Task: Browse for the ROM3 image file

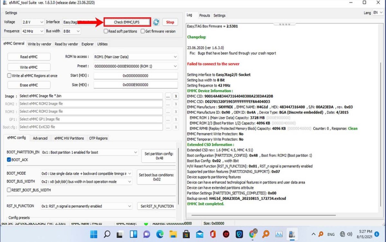Action: [168, 111]
